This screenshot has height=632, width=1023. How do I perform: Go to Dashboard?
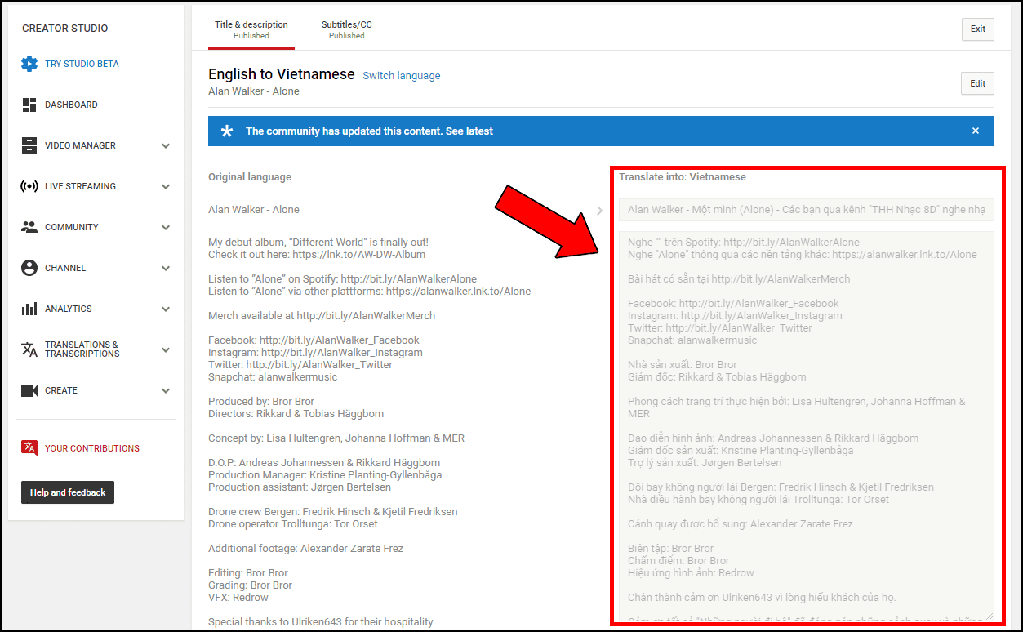coord(71,105)
